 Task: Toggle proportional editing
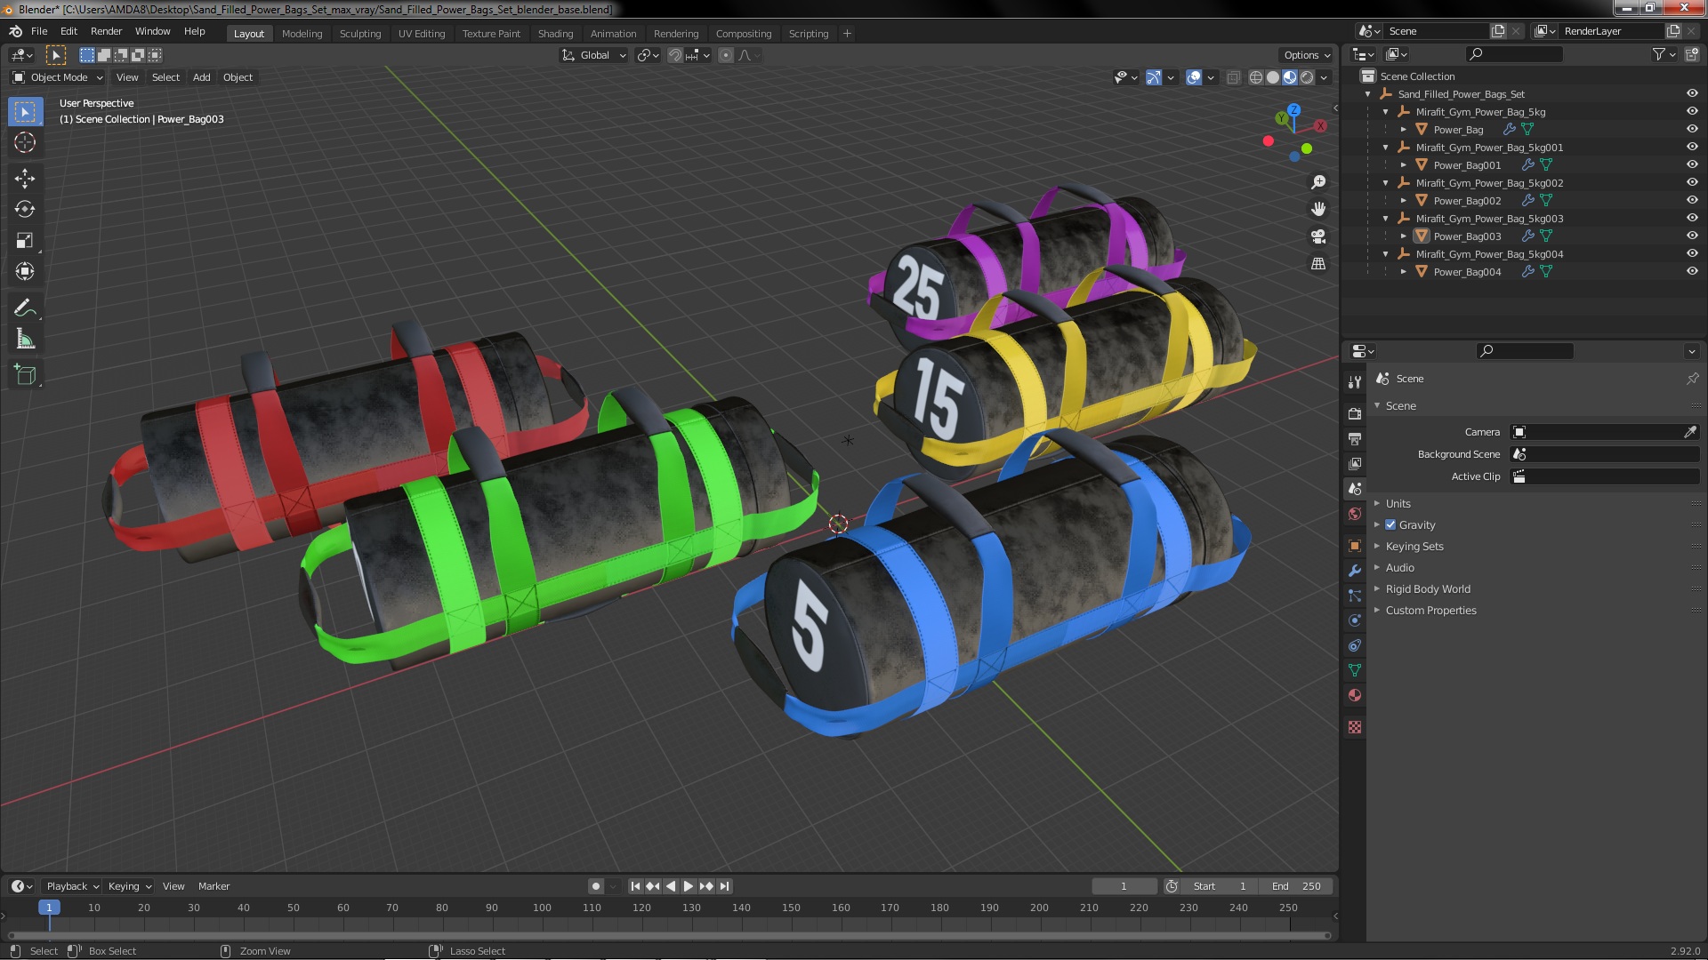point(726,55)
